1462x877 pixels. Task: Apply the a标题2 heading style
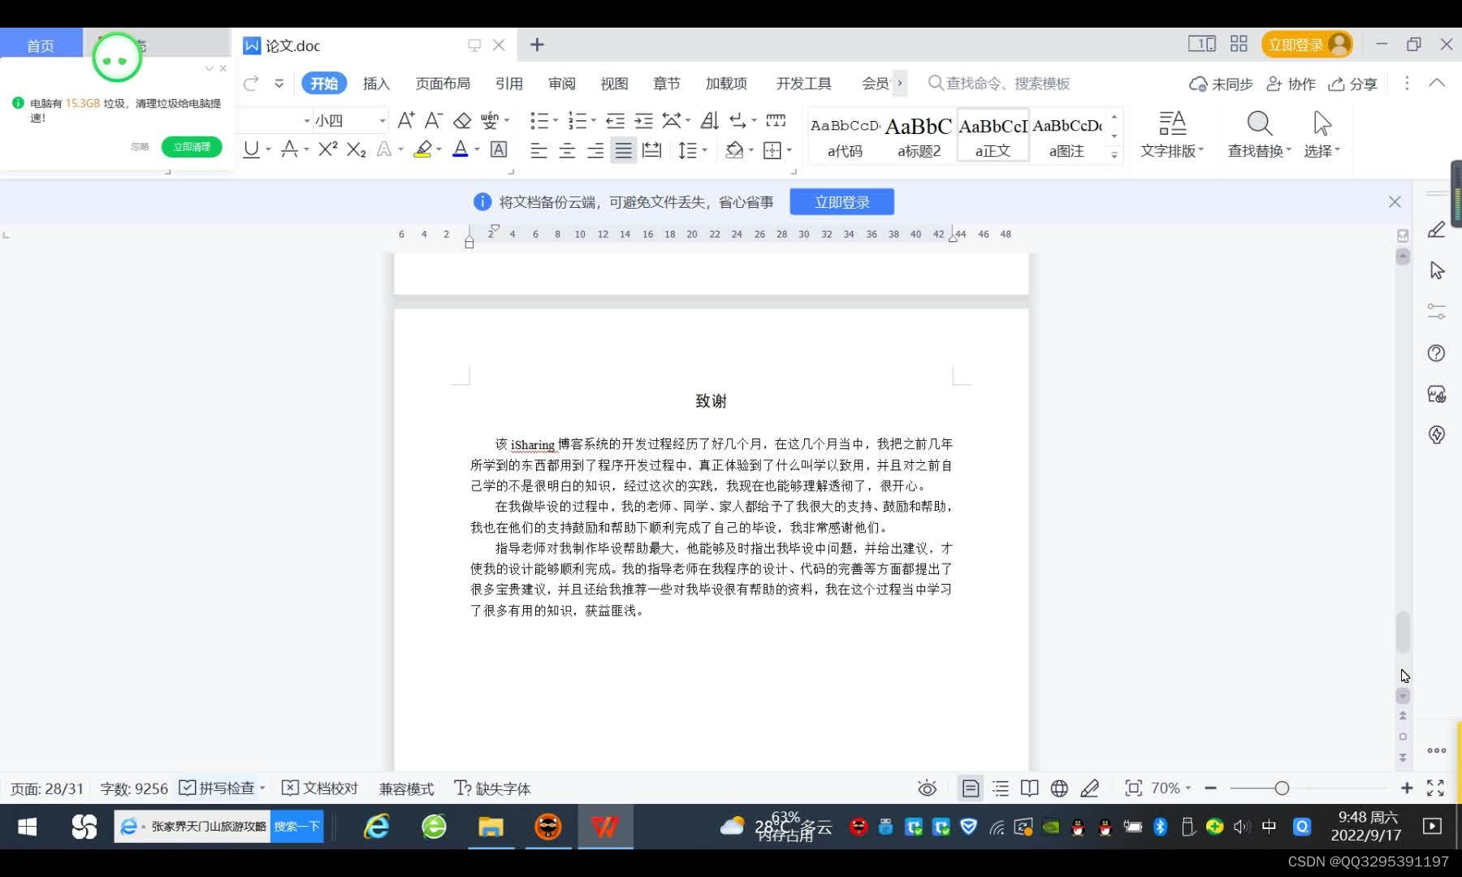coord(919,135)
